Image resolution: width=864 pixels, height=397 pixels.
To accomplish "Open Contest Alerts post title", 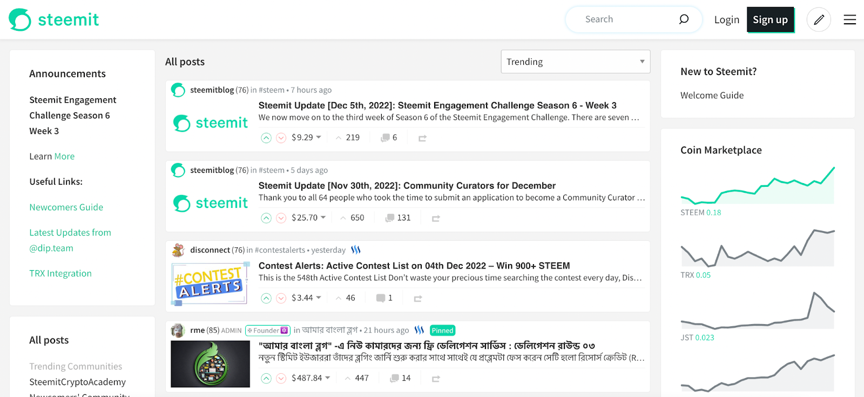I will [414, 266].
